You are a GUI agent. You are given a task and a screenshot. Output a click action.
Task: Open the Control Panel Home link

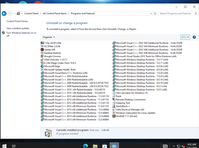coord(17,21)
